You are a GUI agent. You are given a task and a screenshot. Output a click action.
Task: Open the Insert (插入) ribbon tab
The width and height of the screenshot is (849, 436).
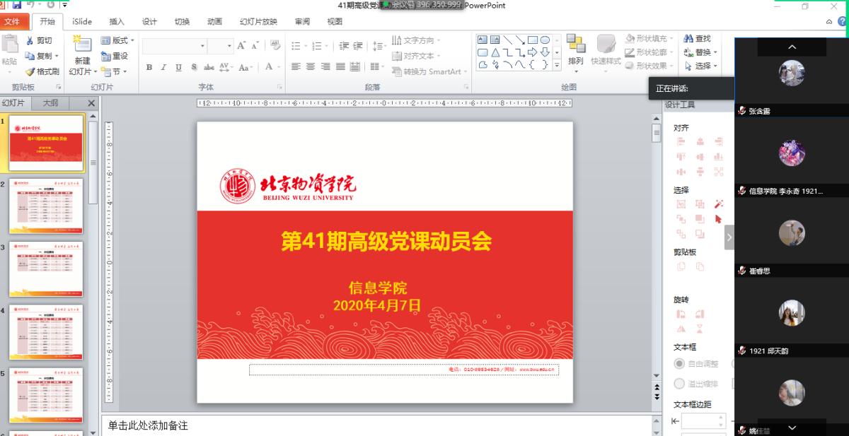click(117, 21)
